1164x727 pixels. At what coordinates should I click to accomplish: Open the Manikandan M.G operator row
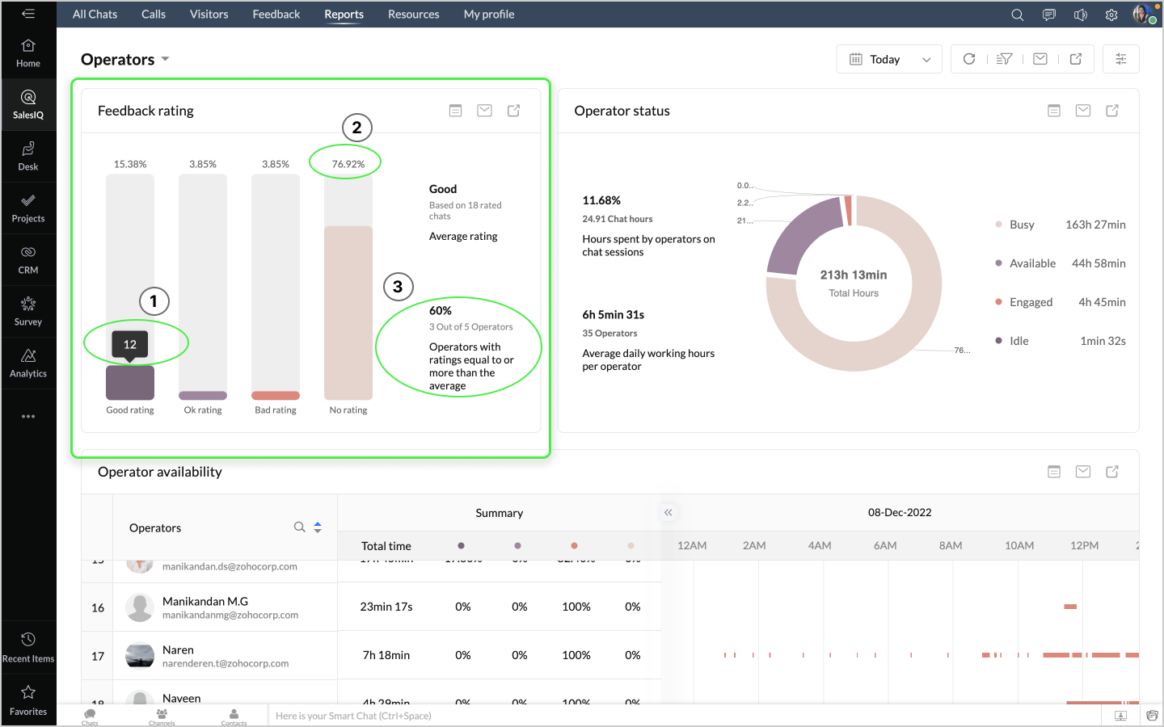[205, 607]
